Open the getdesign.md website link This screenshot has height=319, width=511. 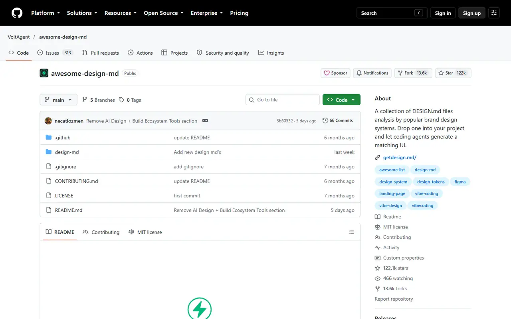click(400, 158)
